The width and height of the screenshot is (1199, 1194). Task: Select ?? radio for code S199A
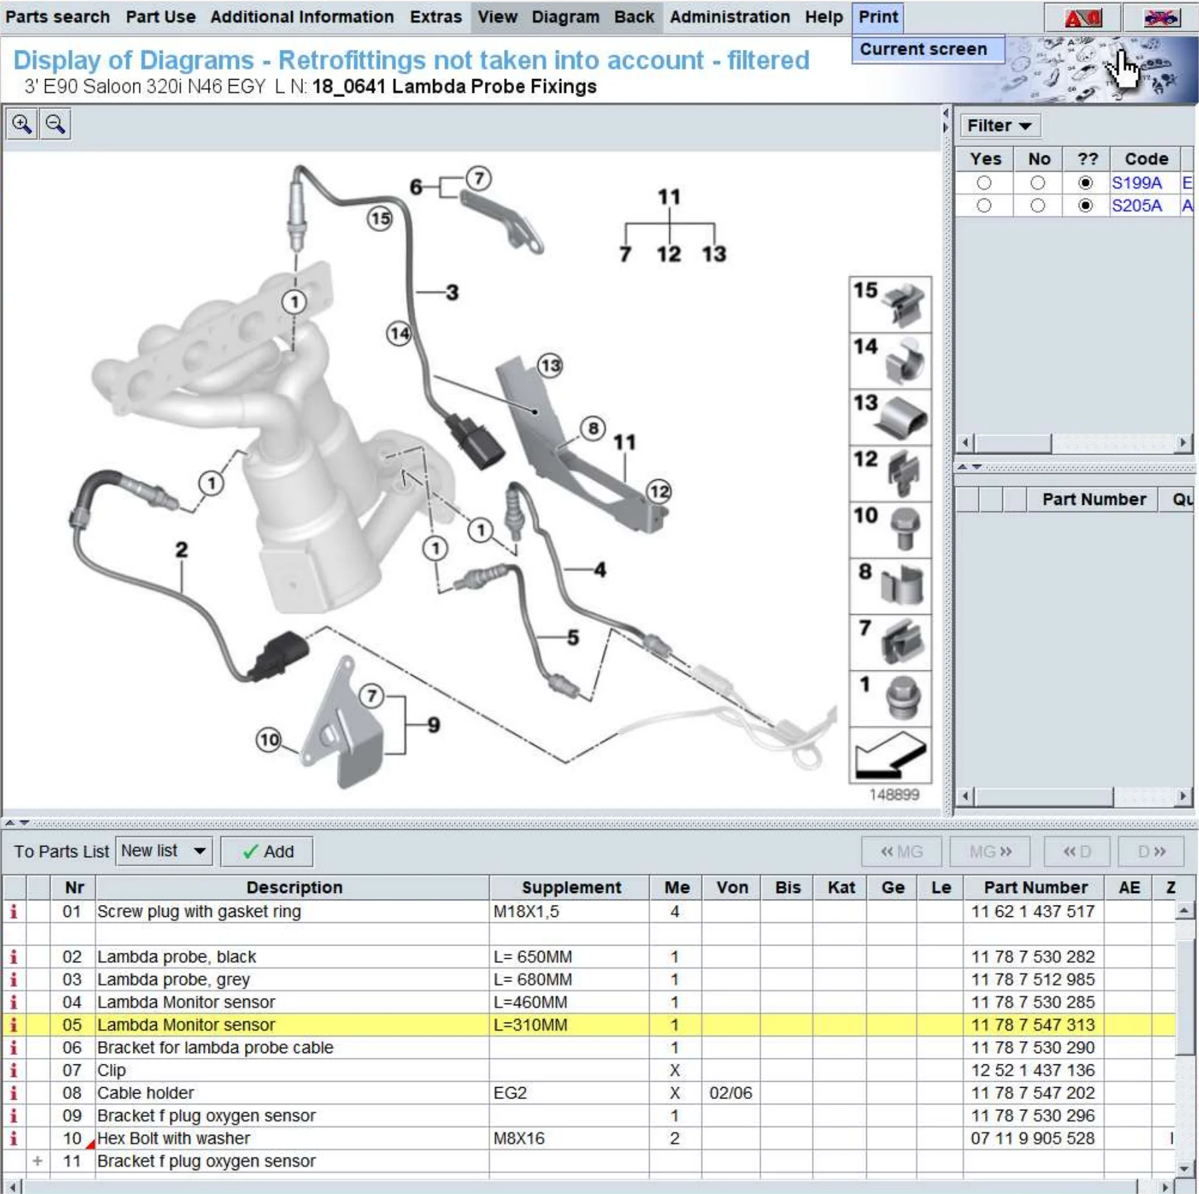[1085, 183]
